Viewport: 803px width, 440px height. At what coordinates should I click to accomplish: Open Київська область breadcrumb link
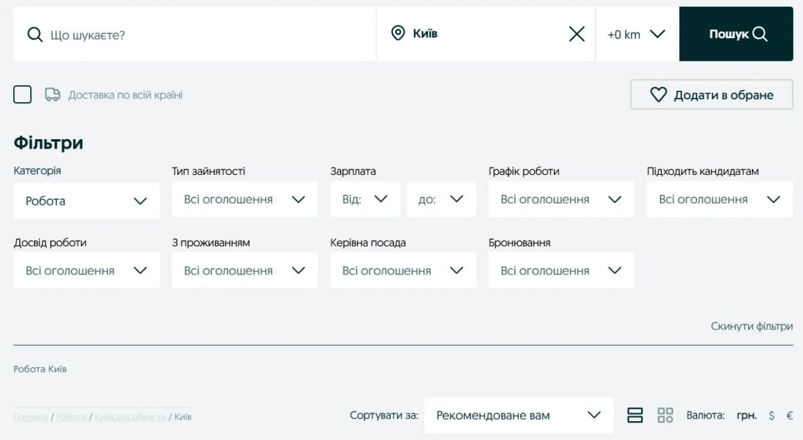[x=130, y=417]
